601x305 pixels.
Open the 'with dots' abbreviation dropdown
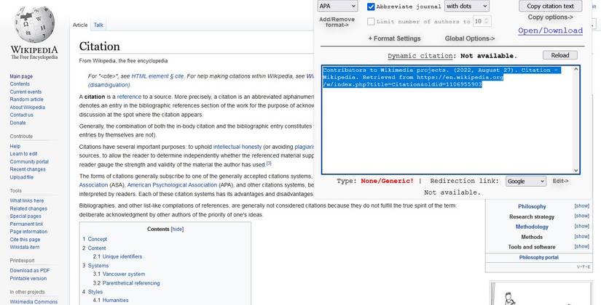(466, 6)
